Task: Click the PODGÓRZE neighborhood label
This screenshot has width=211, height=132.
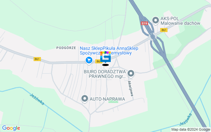Action: coord(66,48)
